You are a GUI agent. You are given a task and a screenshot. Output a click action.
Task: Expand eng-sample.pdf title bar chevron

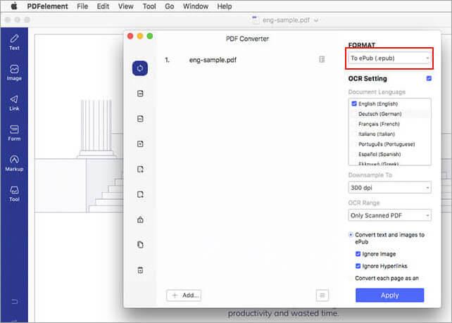click(x=316, y=20)
